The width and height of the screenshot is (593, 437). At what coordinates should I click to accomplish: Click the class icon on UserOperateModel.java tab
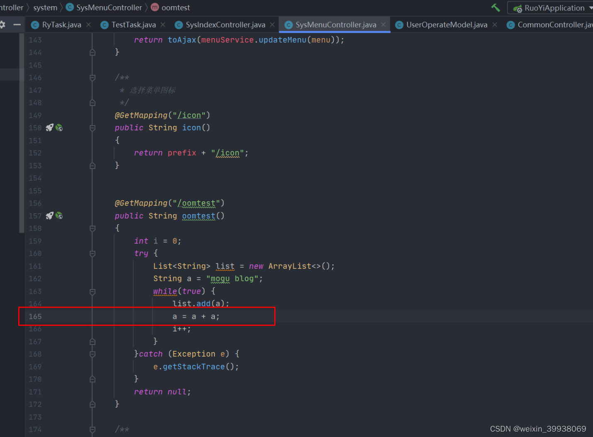coord(399,25)
